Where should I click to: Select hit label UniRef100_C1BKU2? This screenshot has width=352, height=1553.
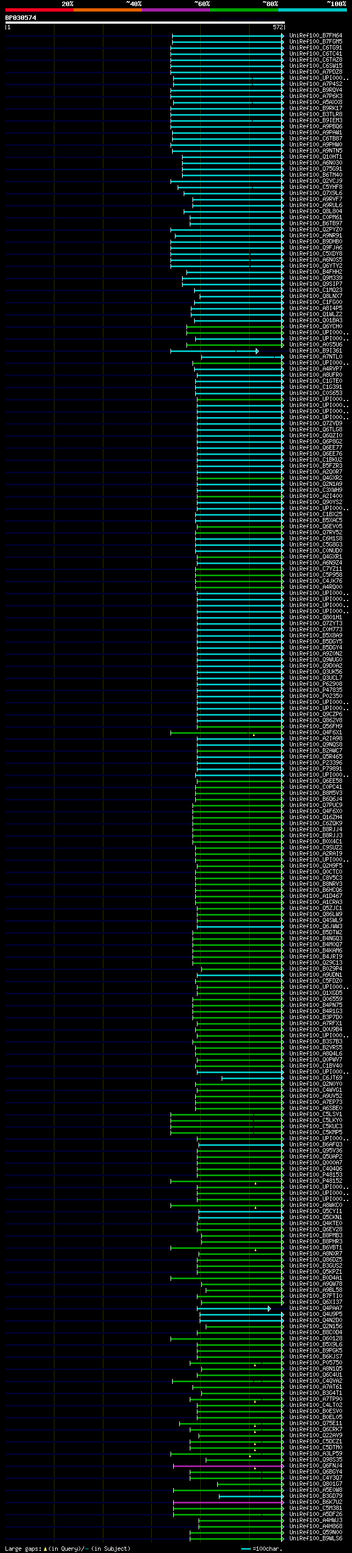click(x=315, y=460)
